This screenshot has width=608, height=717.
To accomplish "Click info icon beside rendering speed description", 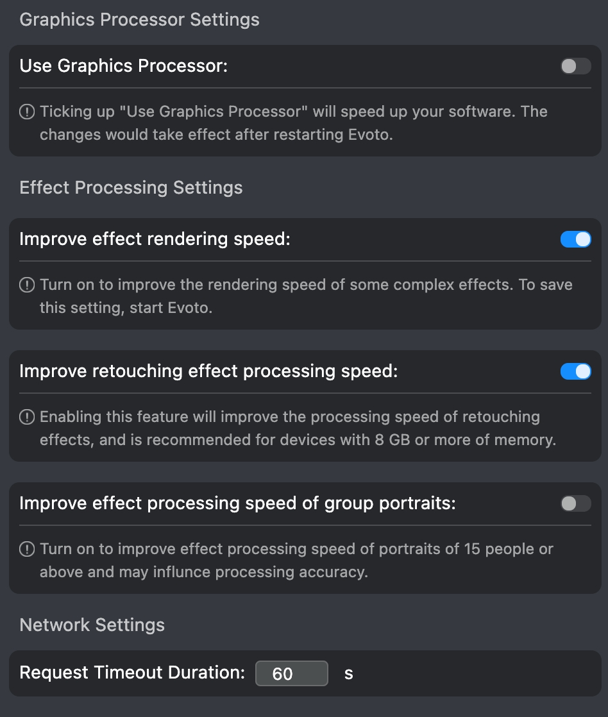I will coord(27,285).
